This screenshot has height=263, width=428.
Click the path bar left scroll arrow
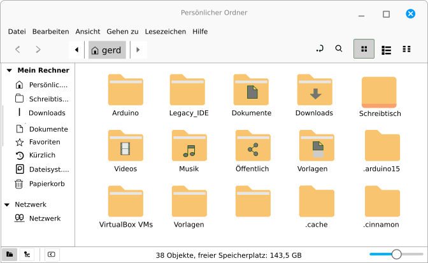pyautogui.click(x=77, y=49)
